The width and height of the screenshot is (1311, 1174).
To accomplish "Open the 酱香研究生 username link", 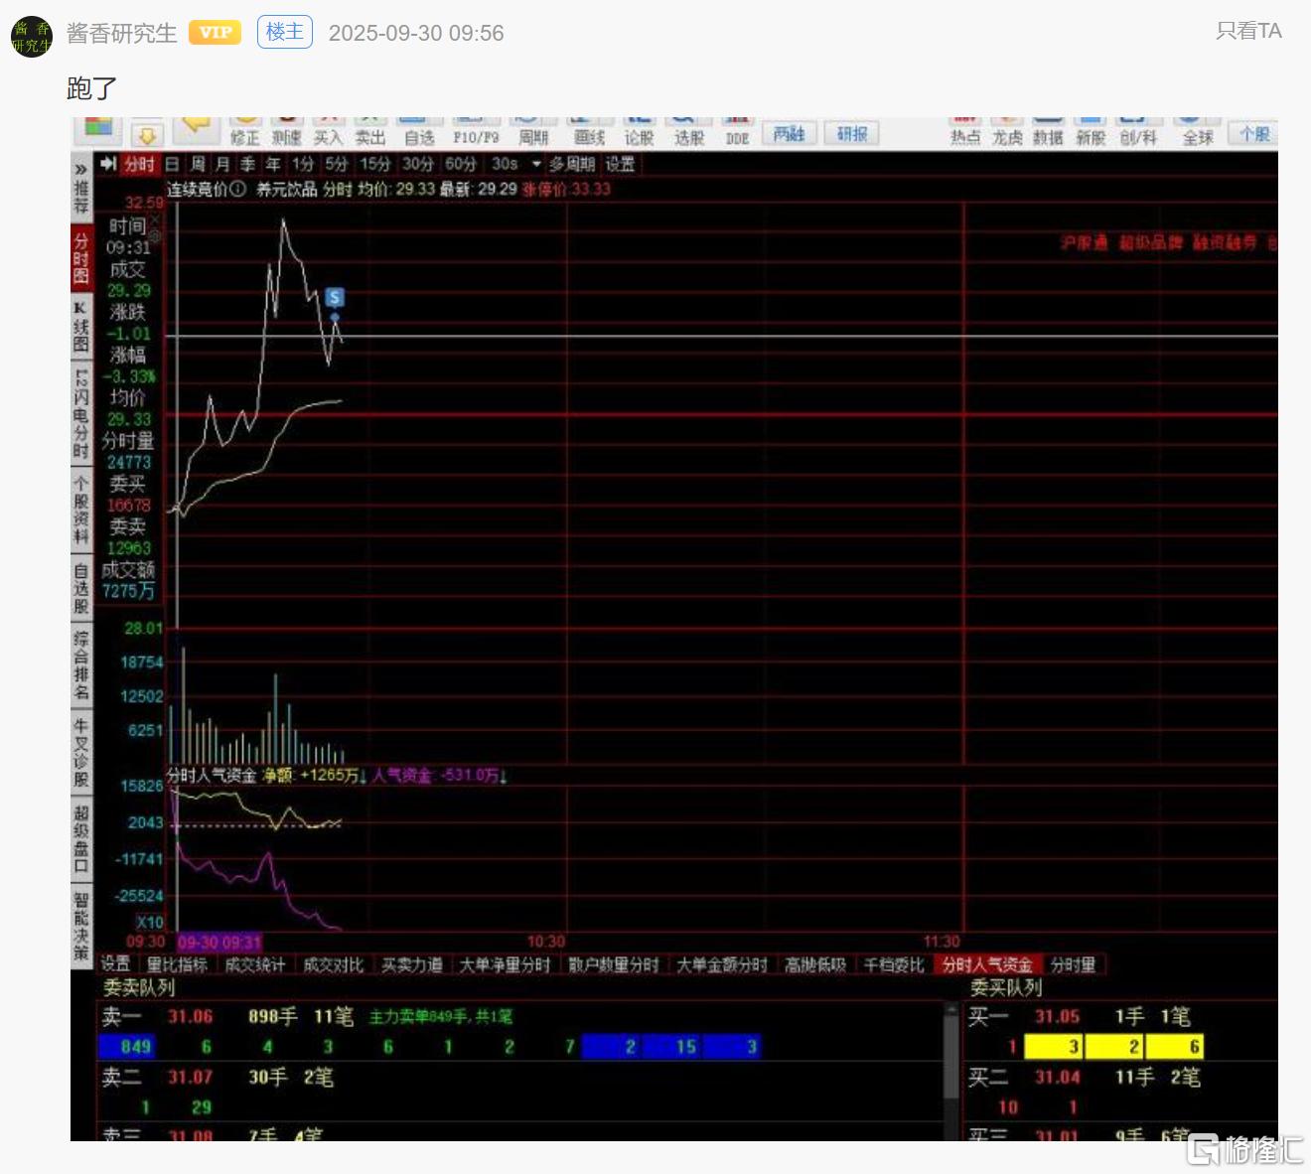I will click(121, 33).
